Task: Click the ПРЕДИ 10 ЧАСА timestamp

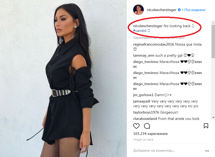Action: point(143,140)
